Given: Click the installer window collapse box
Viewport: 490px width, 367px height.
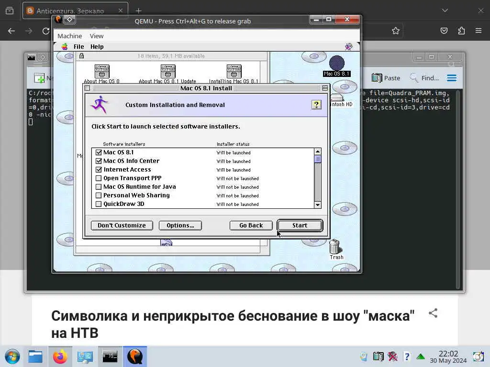Looking at the screenshot, I should click(x=325, y=88).
